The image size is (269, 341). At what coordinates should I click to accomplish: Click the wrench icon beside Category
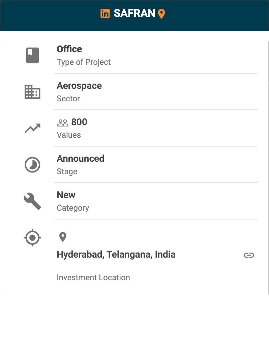click(32, 201)
